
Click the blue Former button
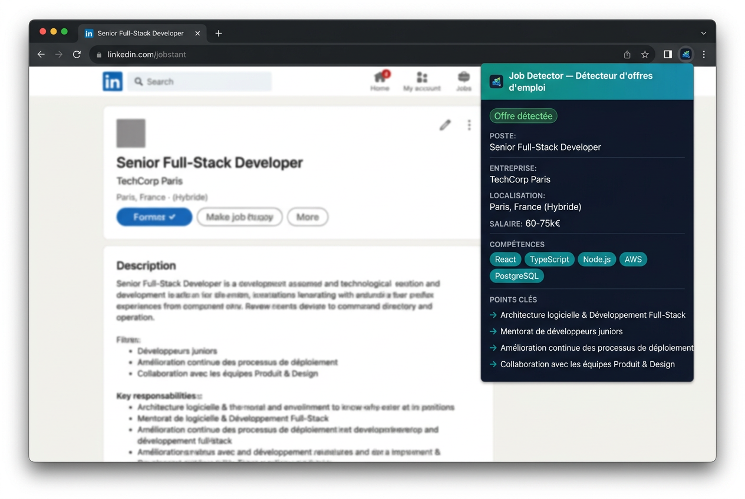click(154, 217)
